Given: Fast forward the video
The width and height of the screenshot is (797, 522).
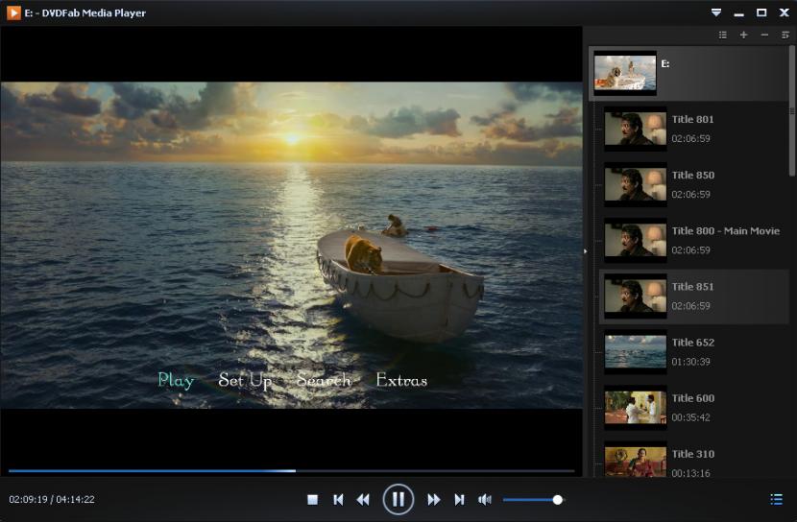Looking at the screenshot, I should (x=434, y=500).
